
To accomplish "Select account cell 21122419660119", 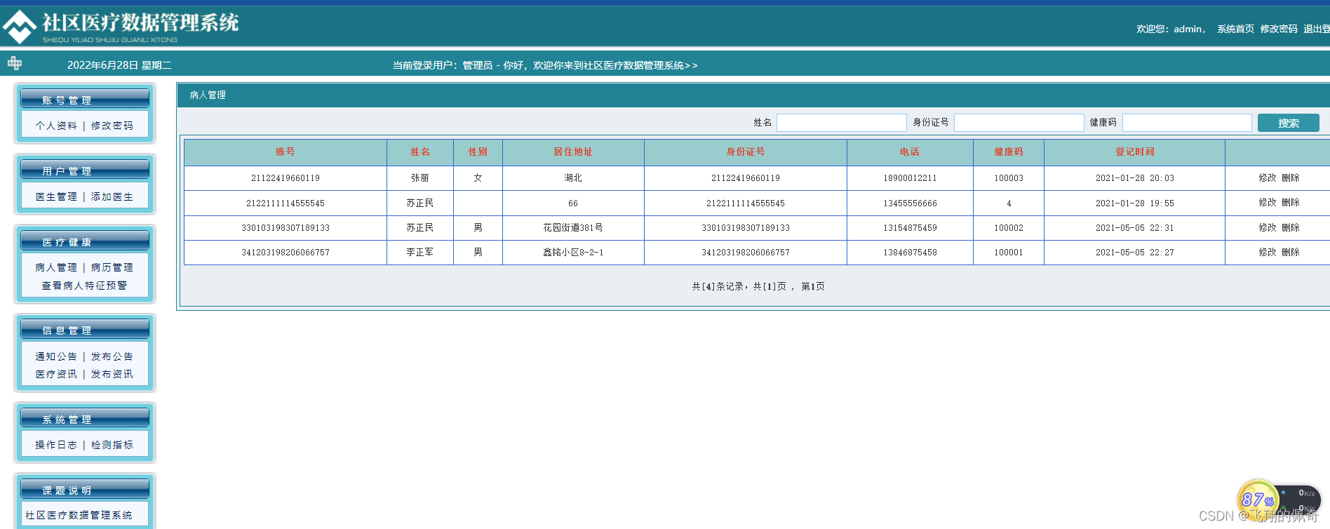I will [x=286, y=178].
